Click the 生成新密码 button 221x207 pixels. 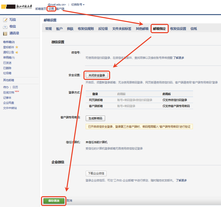[95, 118]
